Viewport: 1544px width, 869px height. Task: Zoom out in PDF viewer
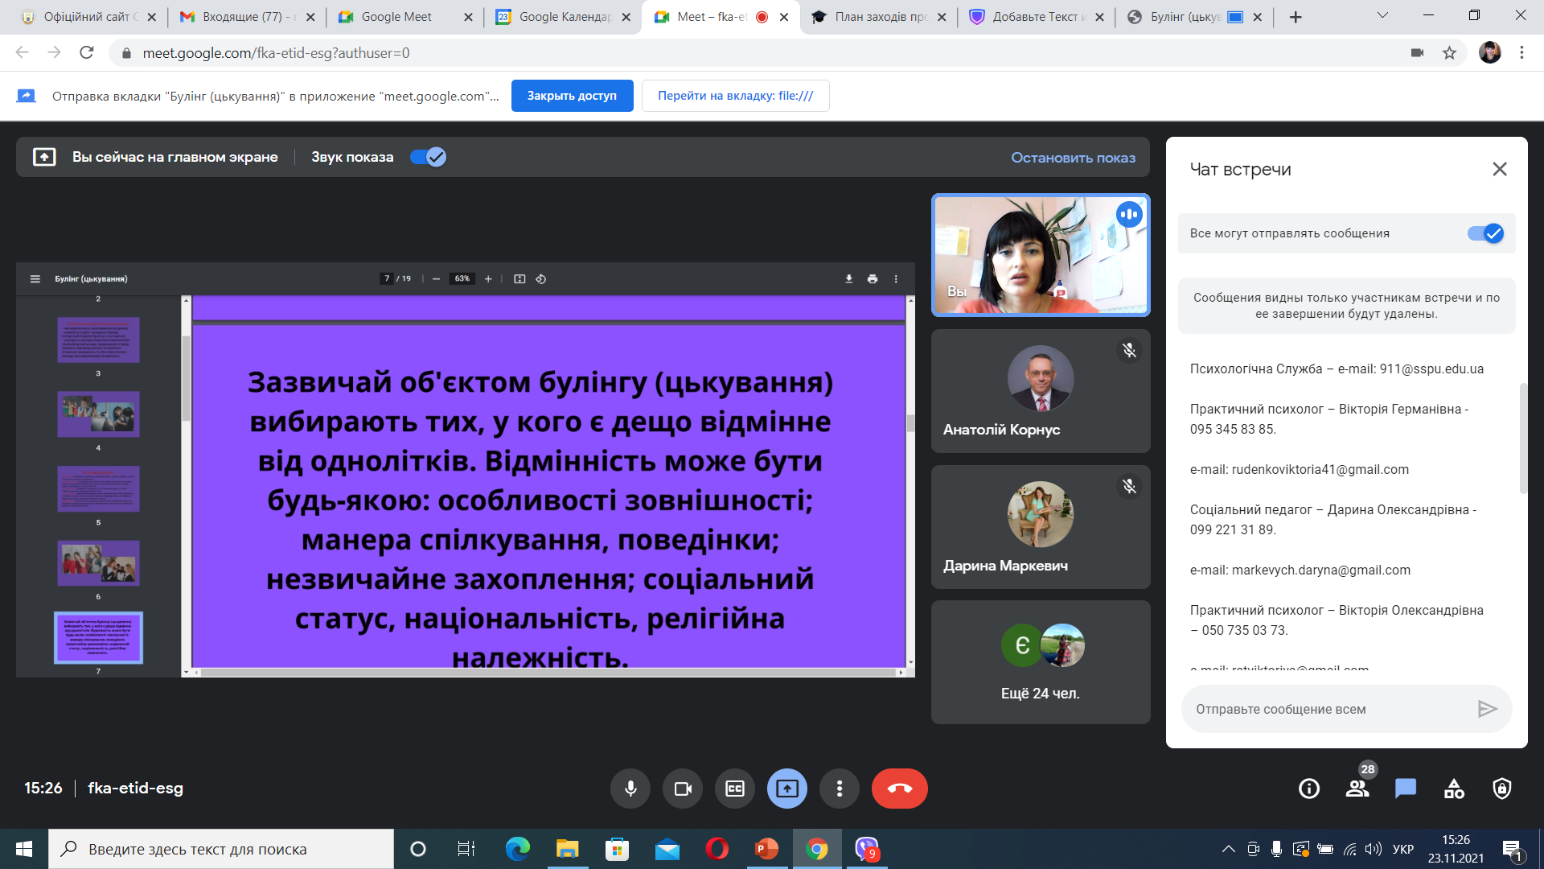(436, 279)
